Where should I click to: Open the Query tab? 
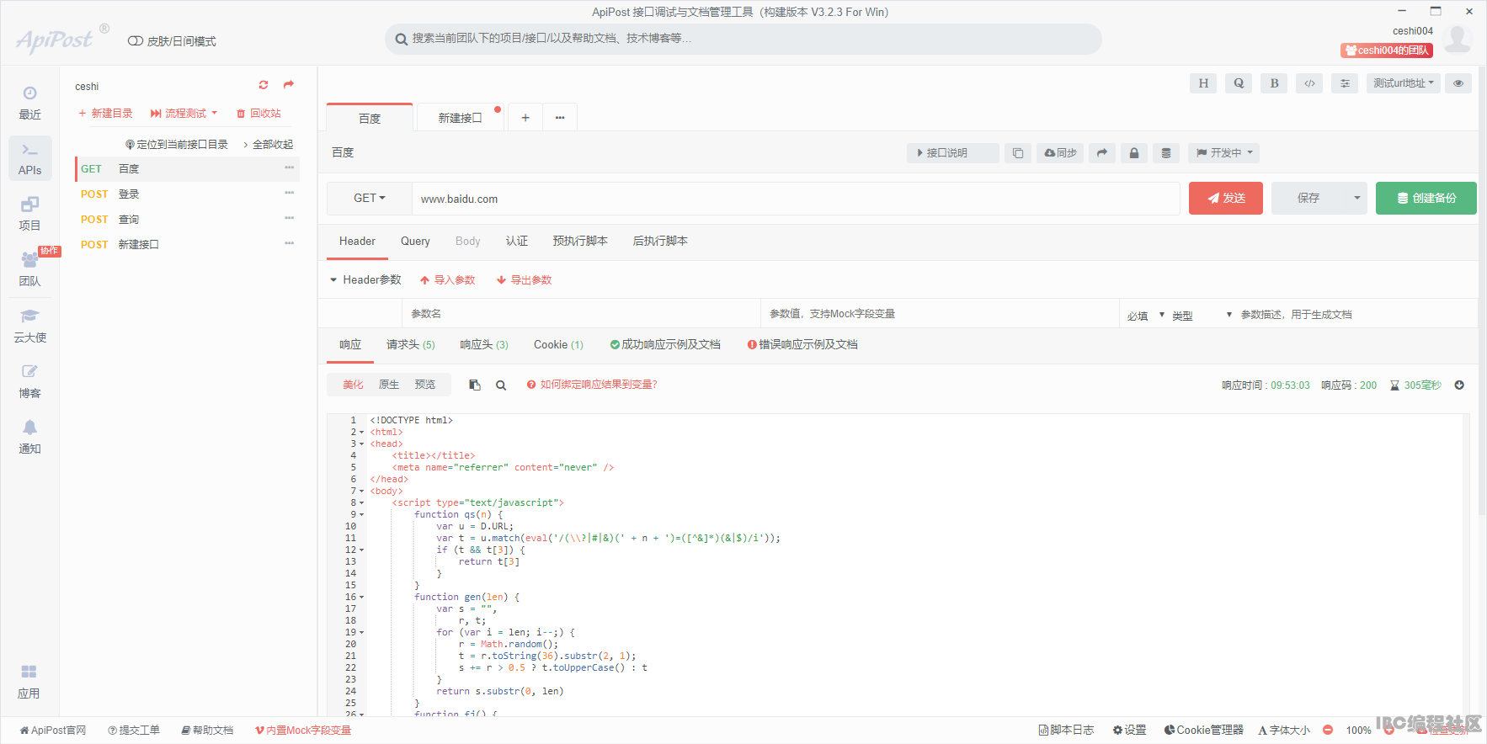[415, 242]
